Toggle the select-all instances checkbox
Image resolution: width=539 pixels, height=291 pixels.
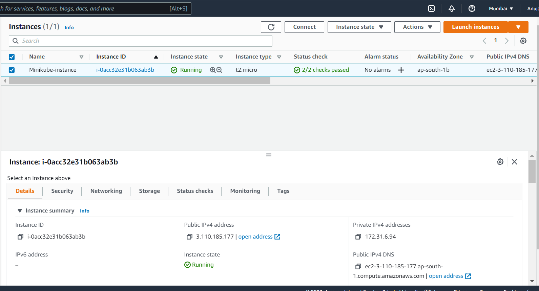pyautogui.click(x=12, y=57)
